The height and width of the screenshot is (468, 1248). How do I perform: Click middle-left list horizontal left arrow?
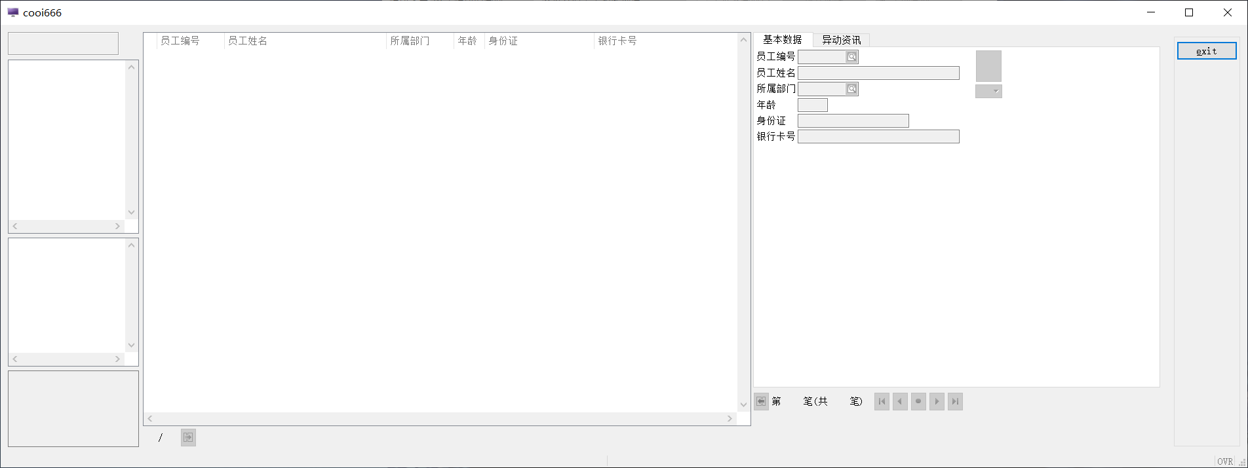[x=15, y=359]
